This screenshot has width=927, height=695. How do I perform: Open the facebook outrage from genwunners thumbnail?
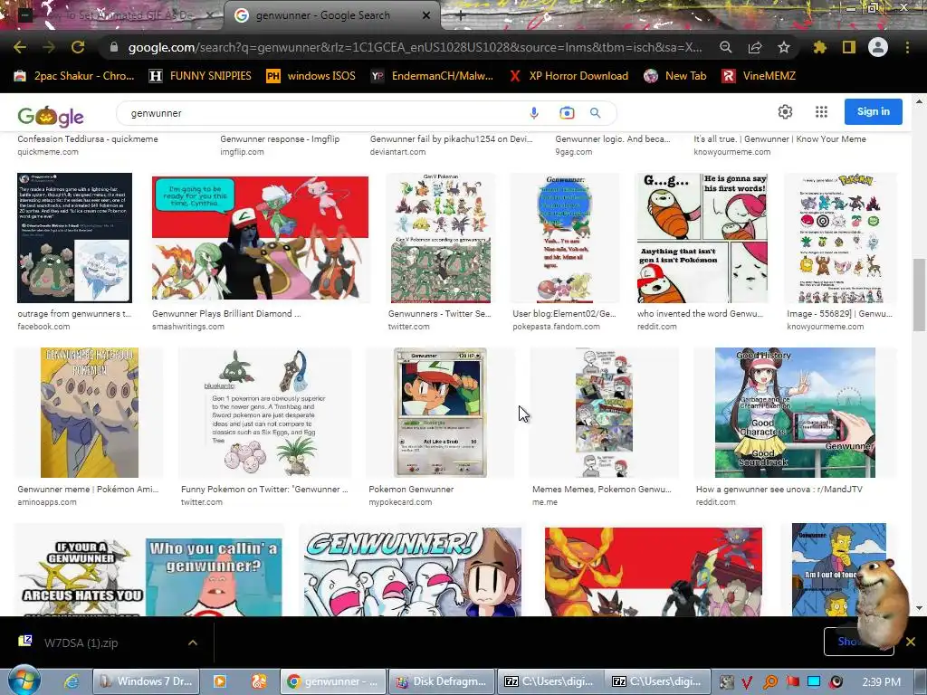point(74,238)
